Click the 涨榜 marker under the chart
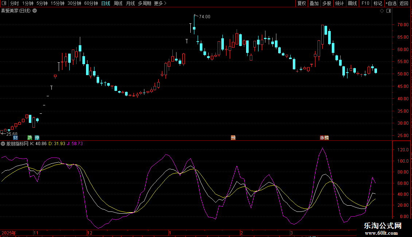This screenshot has width=412, height=237. click(324, 137)
